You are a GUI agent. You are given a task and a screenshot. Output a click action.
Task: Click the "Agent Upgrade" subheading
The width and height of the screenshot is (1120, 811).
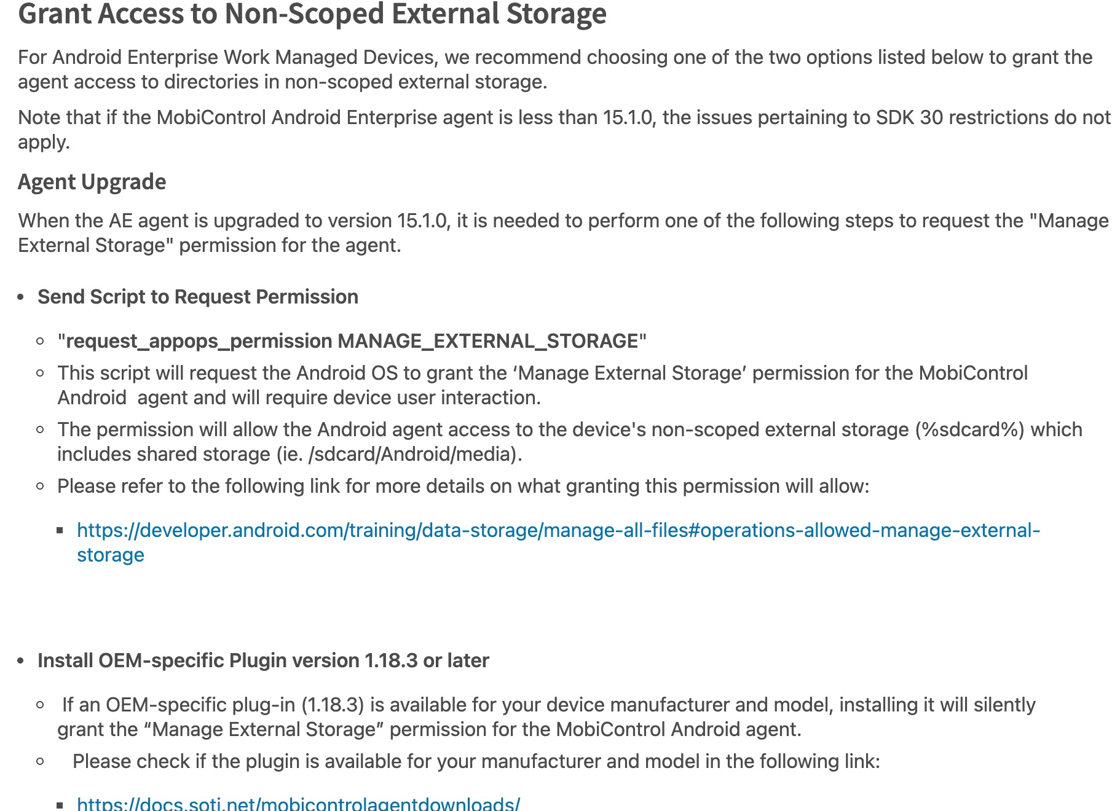coord(92,182)
